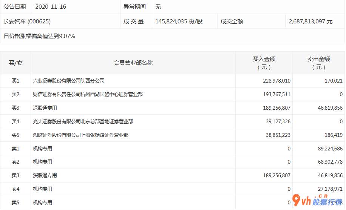This screenshot has height=210, width=346.
Task: Click 机构专用 in the 卖1 row
Action: pyautogui.click(x=42, y=149)
